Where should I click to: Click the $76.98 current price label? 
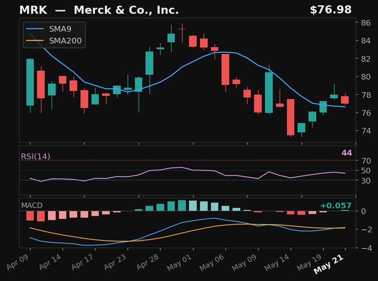331,10
